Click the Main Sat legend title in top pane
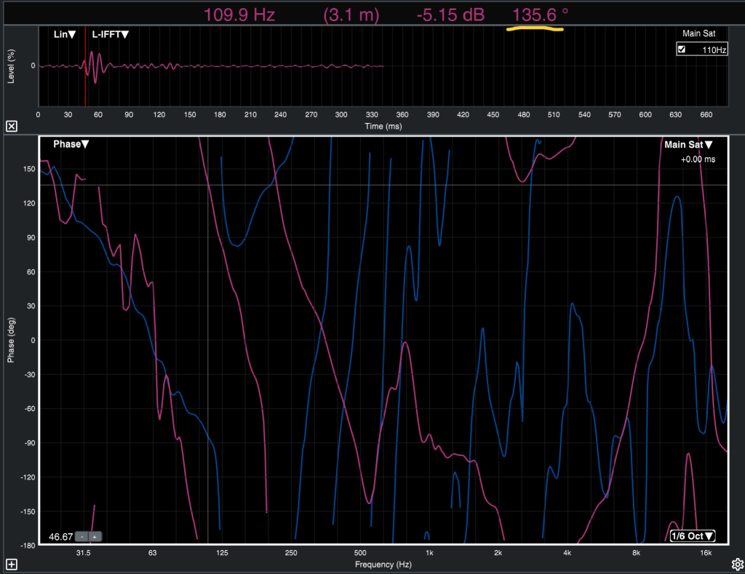 pyautogui.click(x=699, y=33)
